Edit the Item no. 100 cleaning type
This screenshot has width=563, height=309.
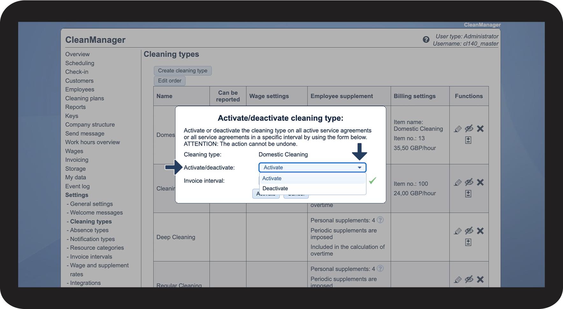pyautogui.click(x=458, y=183)
